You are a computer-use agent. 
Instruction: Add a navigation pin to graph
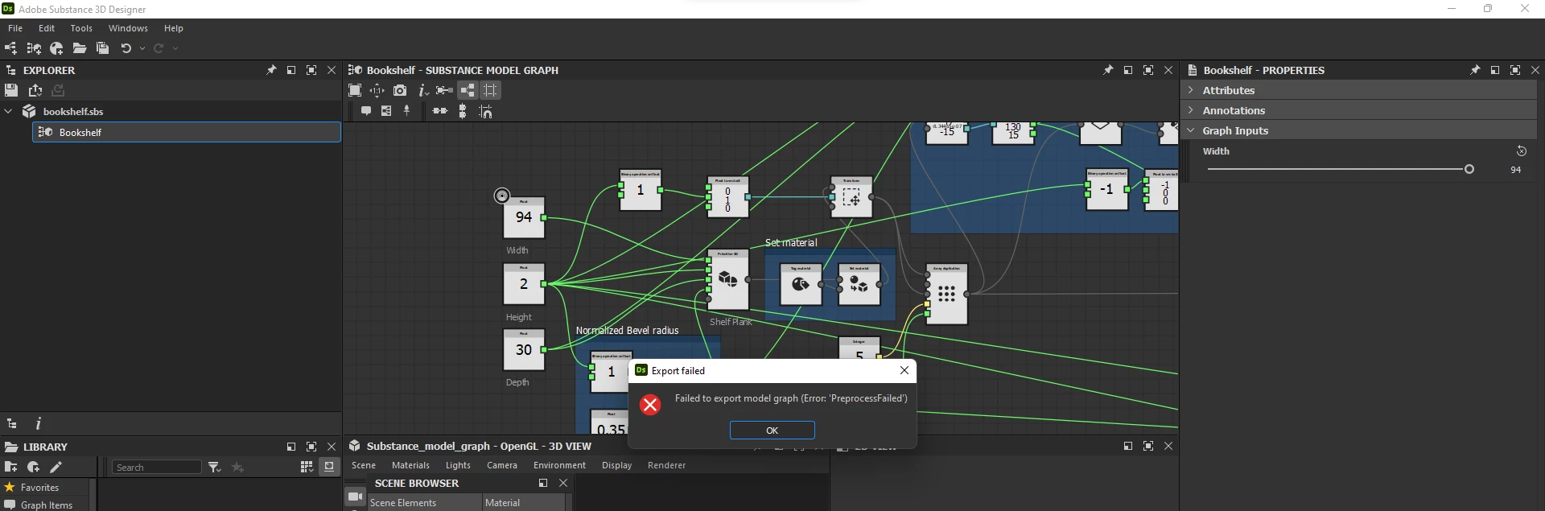point(407,111)
